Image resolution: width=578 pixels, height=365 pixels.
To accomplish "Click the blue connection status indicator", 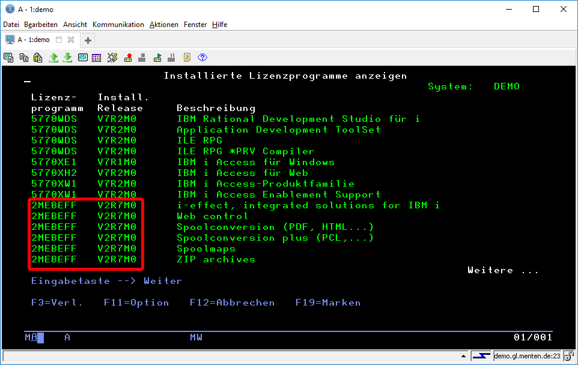I will click(x=481, y=356).
